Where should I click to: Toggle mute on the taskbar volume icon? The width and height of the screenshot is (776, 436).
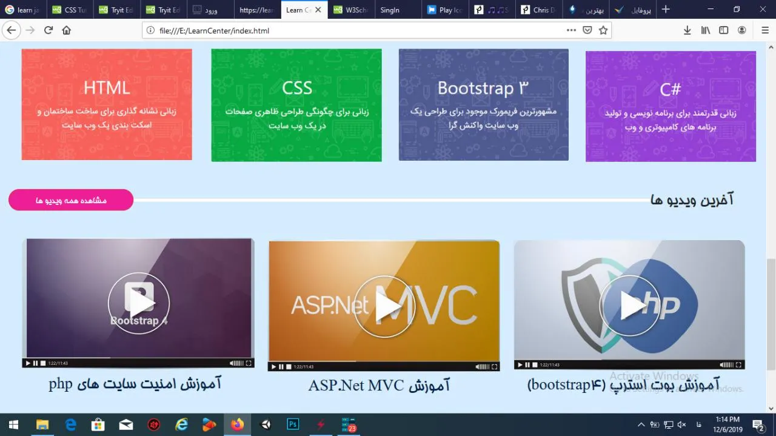pyautogui.click(x=681, y=424)
